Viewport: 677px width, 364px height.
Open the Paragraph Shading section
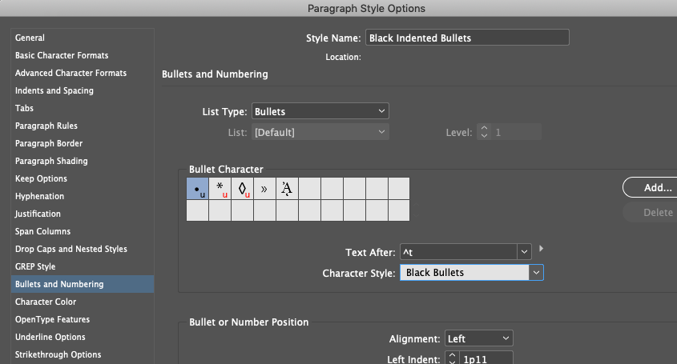[x=51, y=161]
